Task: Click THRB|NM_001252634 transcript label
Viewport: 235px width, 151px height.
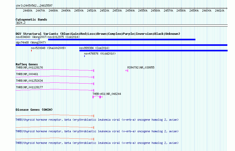Action: (29, 81)
